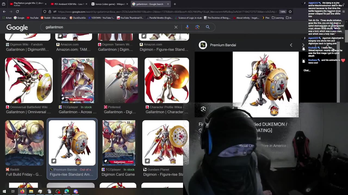Open the Plex bookmark
Image resolution: width=348 pixels, height=195 pixels.
click(266, 18)
